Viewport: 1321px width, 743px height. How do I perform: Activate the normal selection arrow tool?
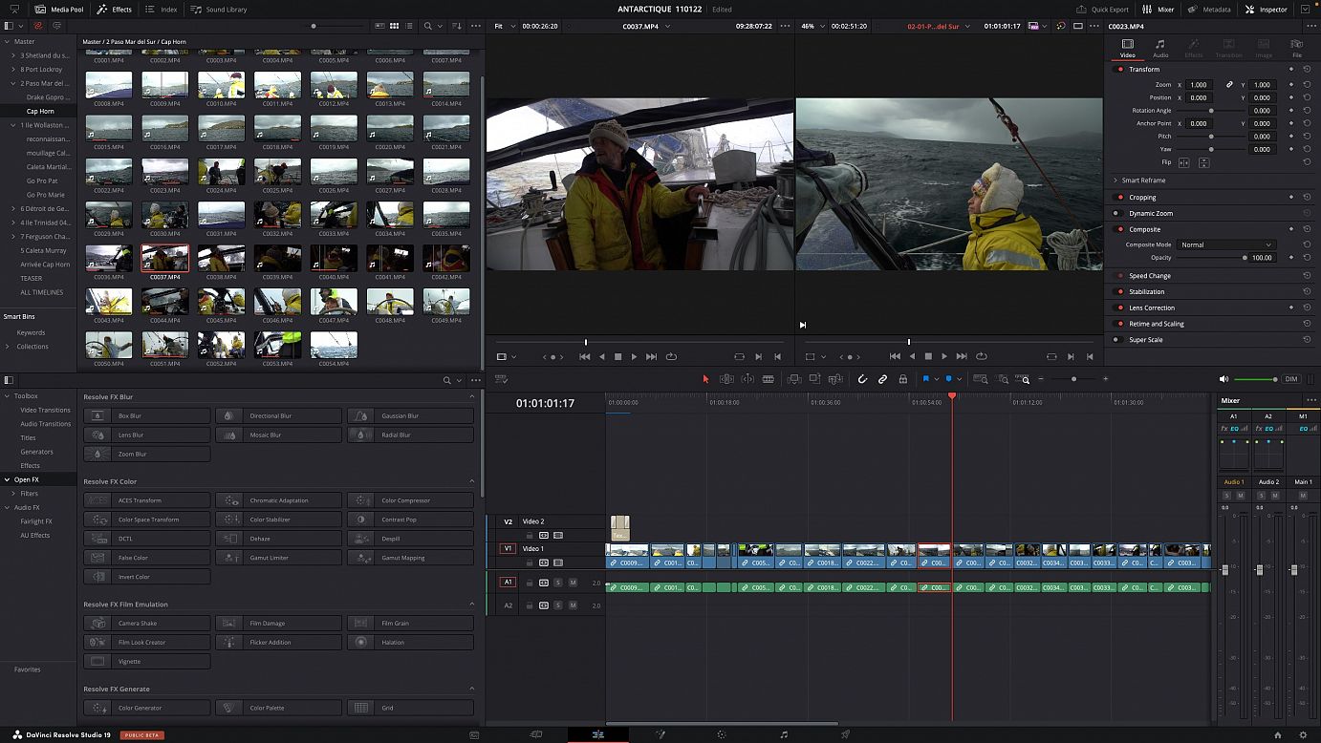pos(705,379)
